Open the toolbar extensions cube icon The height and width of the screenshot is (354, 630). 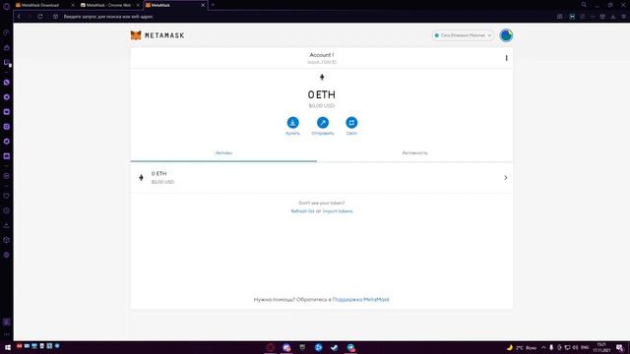tap(602, 17)
